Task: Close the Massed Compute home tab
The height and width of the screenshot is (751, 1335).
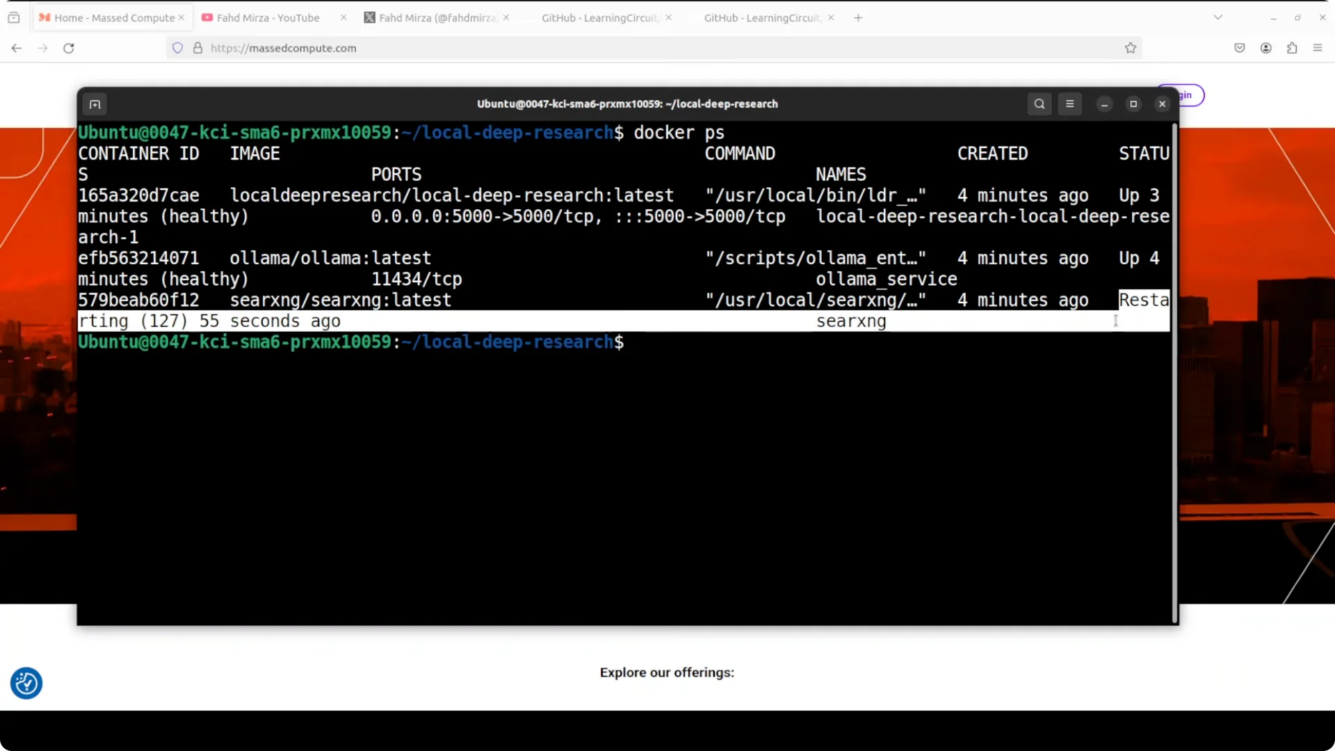Action: pos(181,17)
